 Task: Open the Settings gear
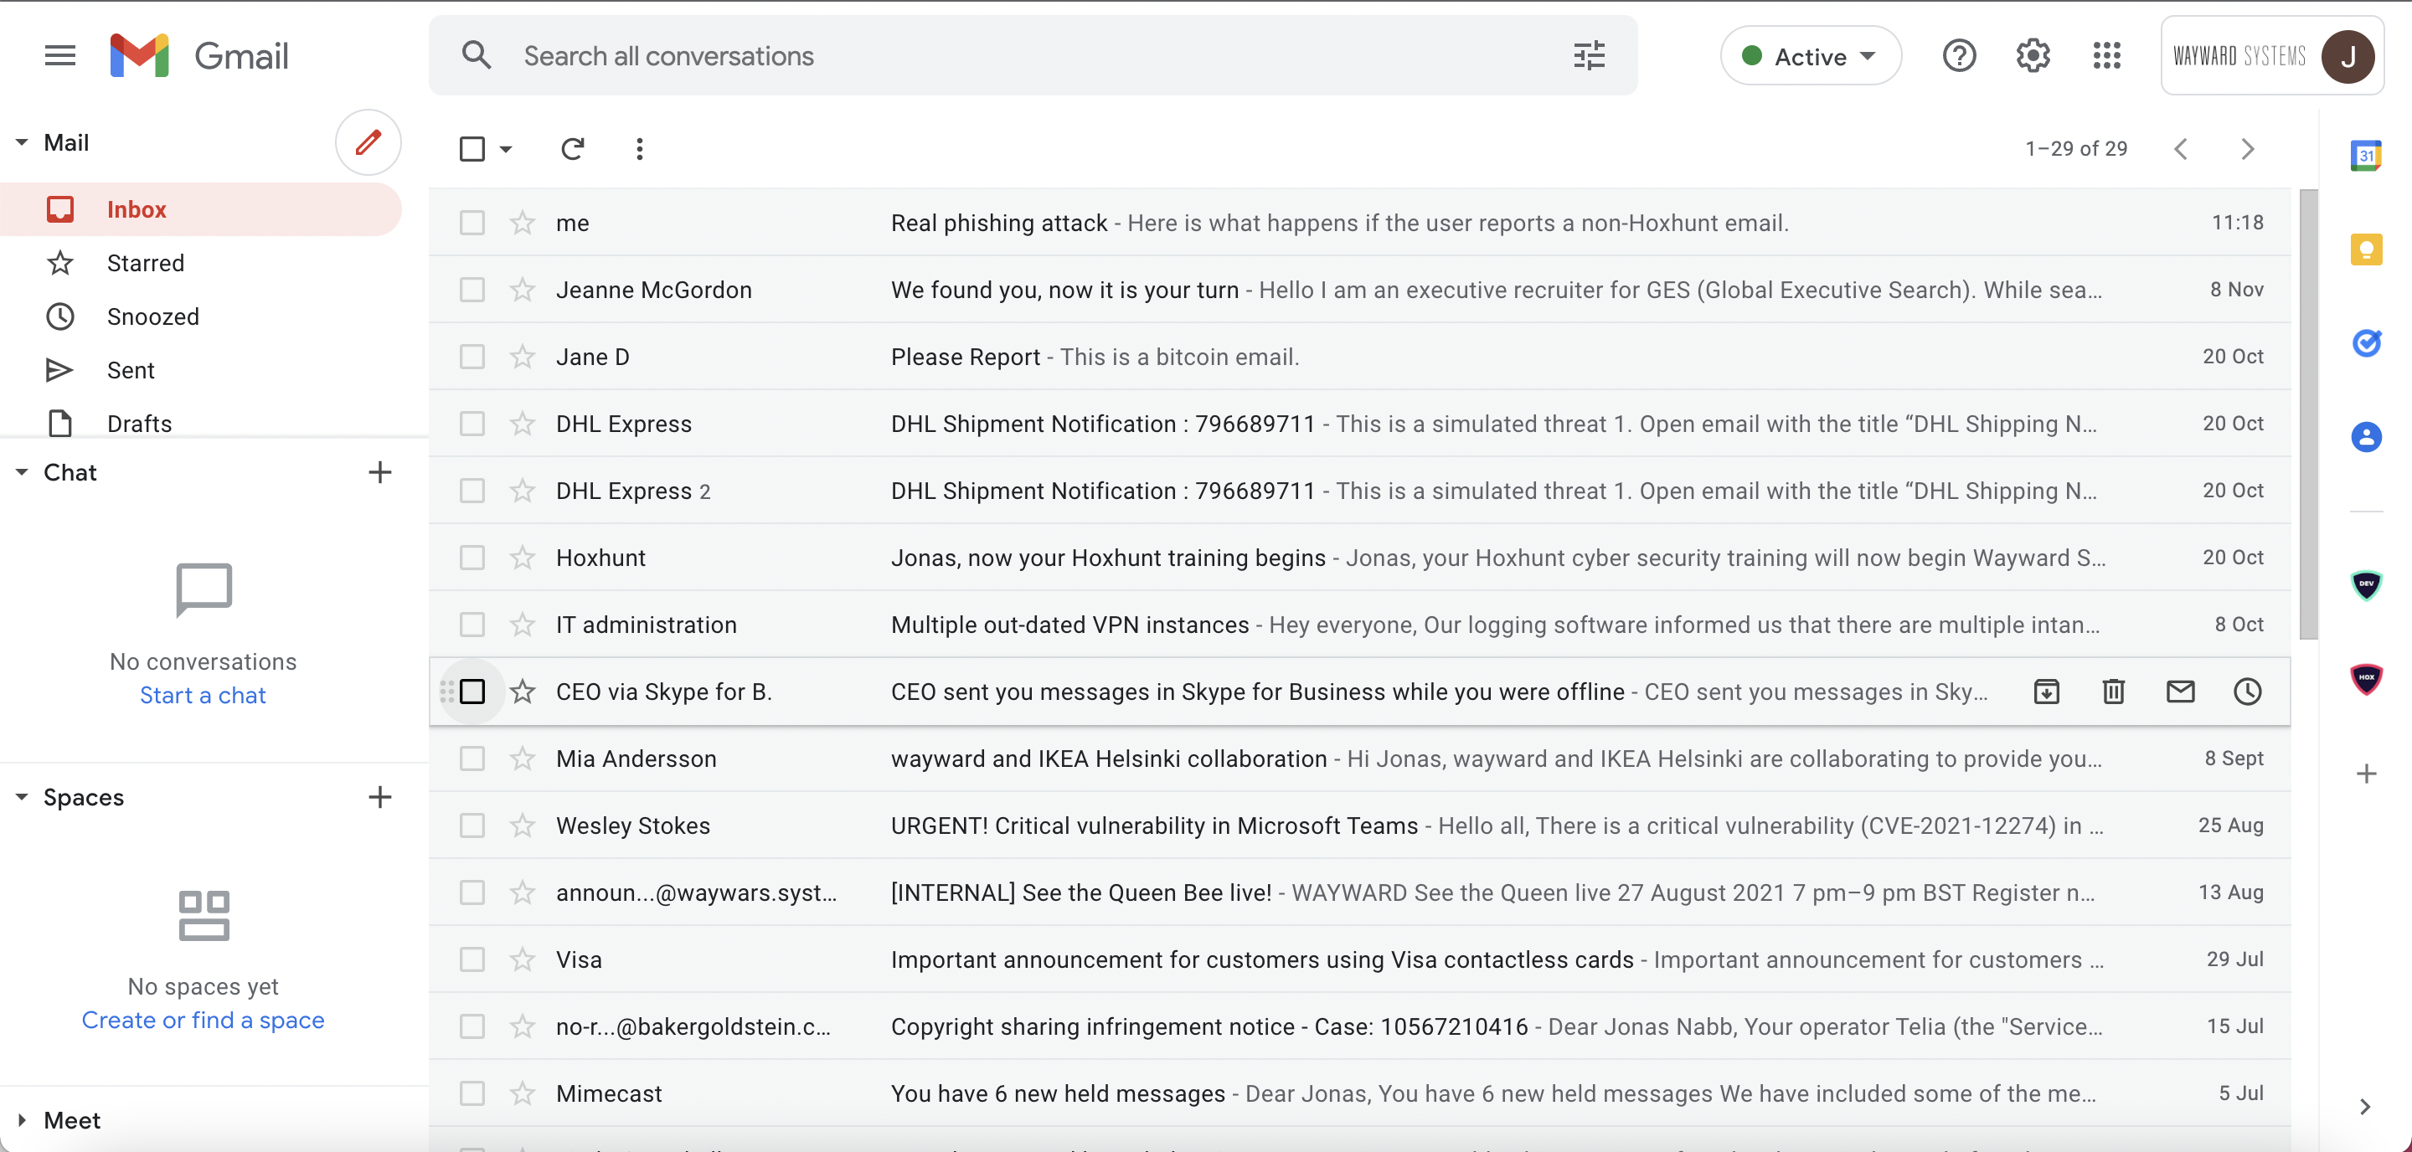pyautogui.click(x=2033, y=55)
